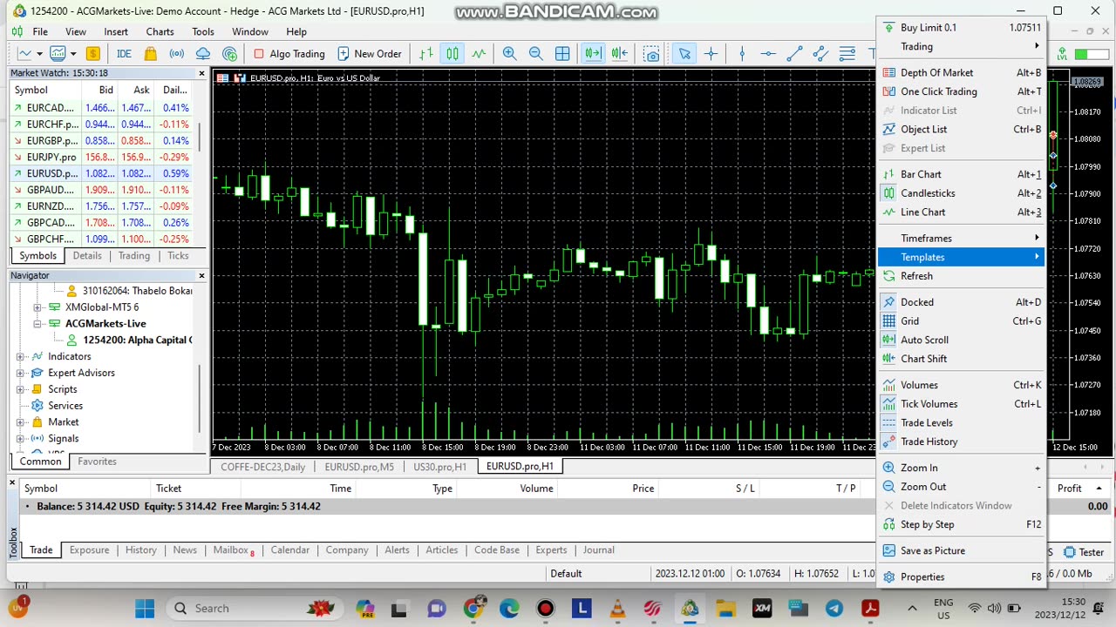
Task: Switch to bar chart via toolbar icon
Action: (x=426, y=53)
